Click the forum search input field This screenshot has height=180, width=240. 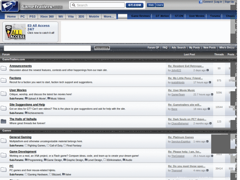pyautogui.click(x=47, y=48)
